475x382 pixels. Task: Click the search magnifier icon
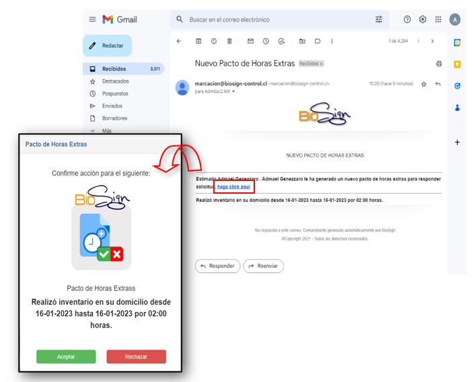click(180, 20)
